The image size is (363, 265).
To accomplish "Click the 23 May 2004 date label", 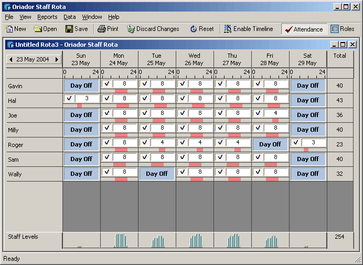I will coord(33,59).
